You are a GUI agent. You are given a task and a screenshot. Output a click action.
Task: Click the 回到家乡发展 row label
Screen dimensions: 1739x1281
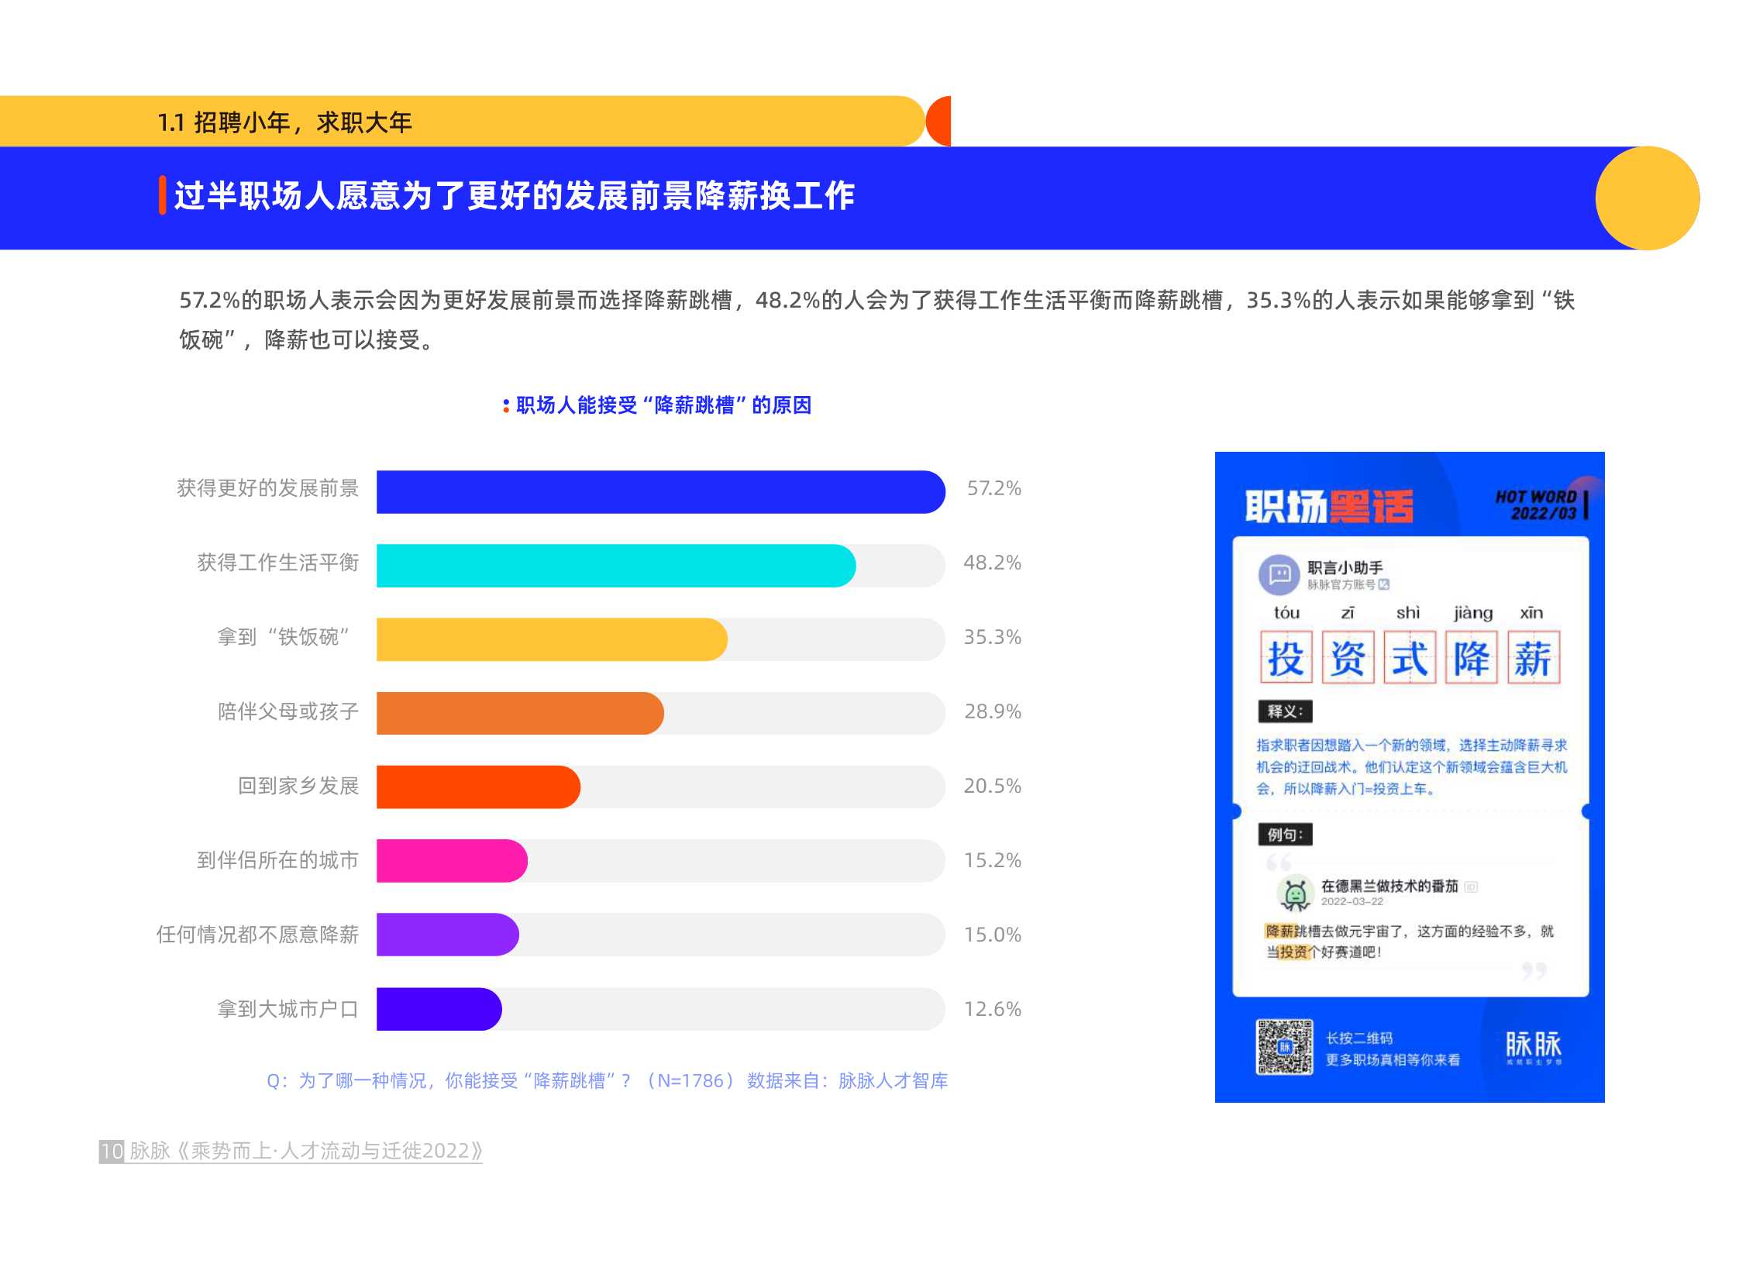pos(298,787)
